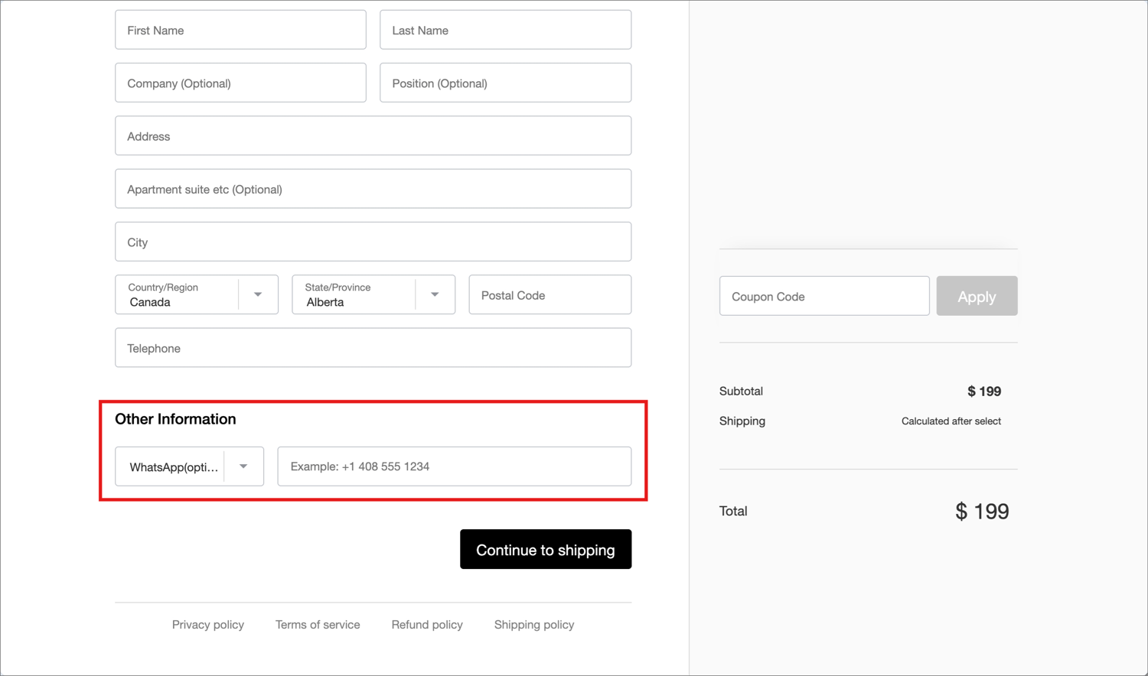Open the WhatsApp contact type dropdown
Viewport: 1148px width, 676px height.
coord(189,466)
